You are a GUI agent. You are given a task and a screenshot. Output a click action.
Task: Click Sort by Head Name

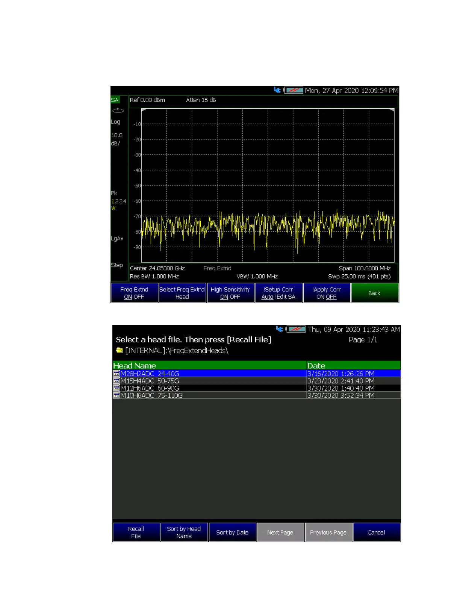[x=184, y=532]
